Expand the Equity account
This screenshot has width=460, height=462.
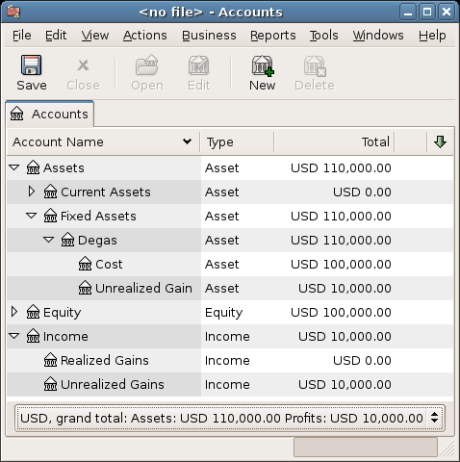click(14, 312)
